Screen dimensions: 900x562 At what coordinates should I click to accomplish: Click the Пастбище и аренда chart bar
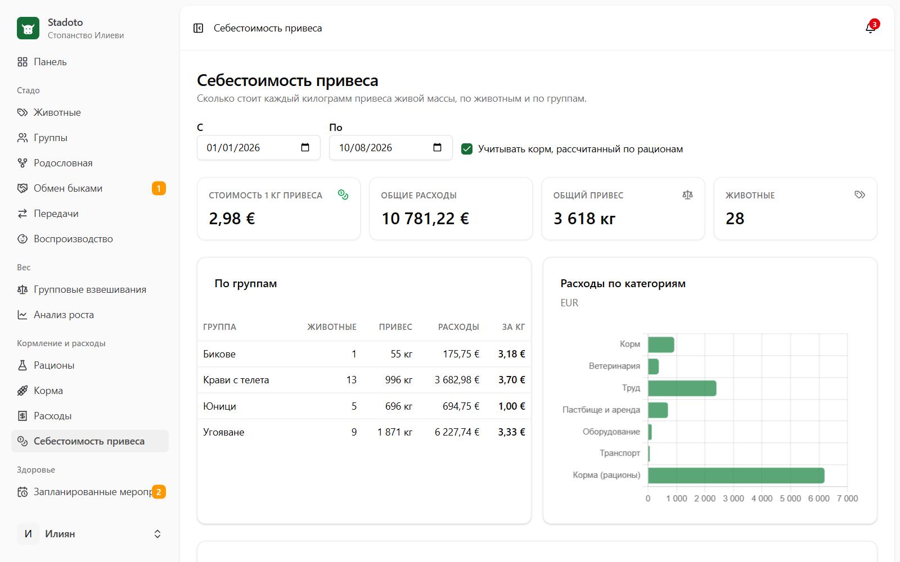click(658, 410)
